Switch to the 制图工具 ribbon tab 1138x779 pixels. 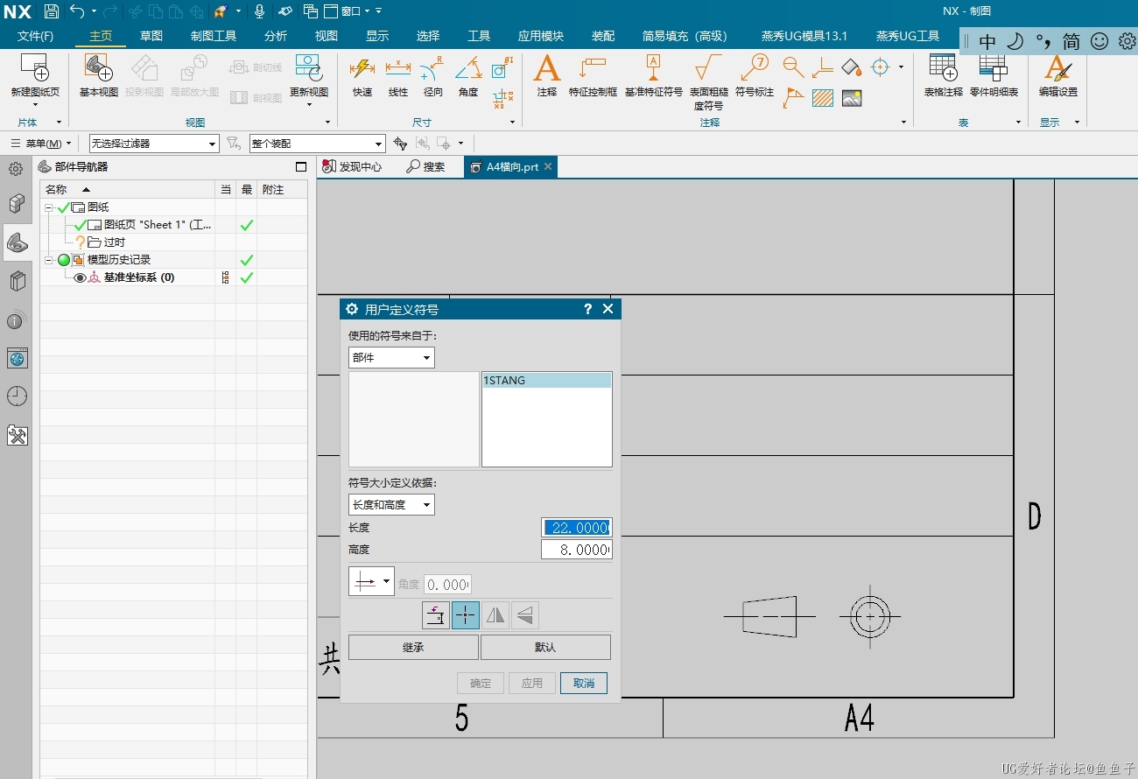tap(214, 36)
